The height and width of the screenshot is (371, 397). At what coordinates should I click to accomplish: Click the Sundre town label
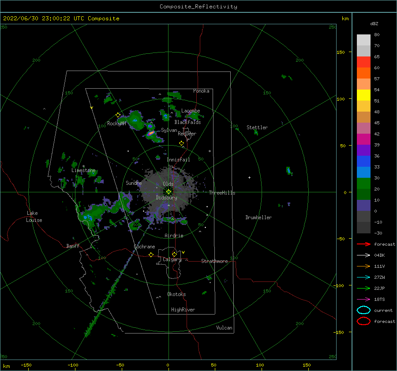coord(134,183)
